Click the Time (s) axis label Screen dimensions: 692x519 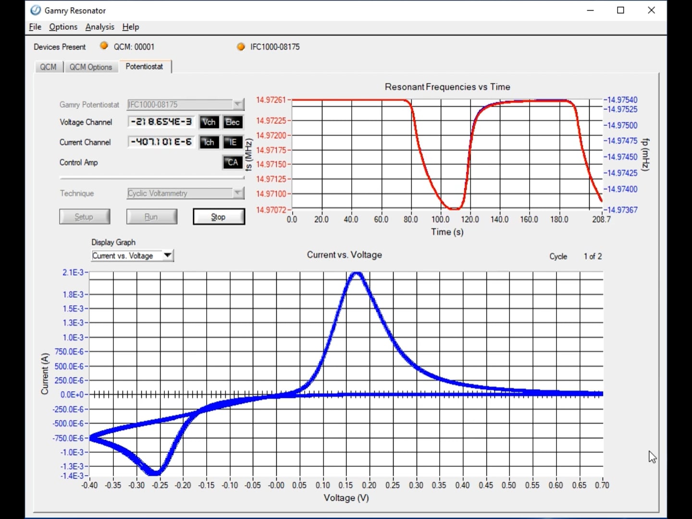click(447, 232)
